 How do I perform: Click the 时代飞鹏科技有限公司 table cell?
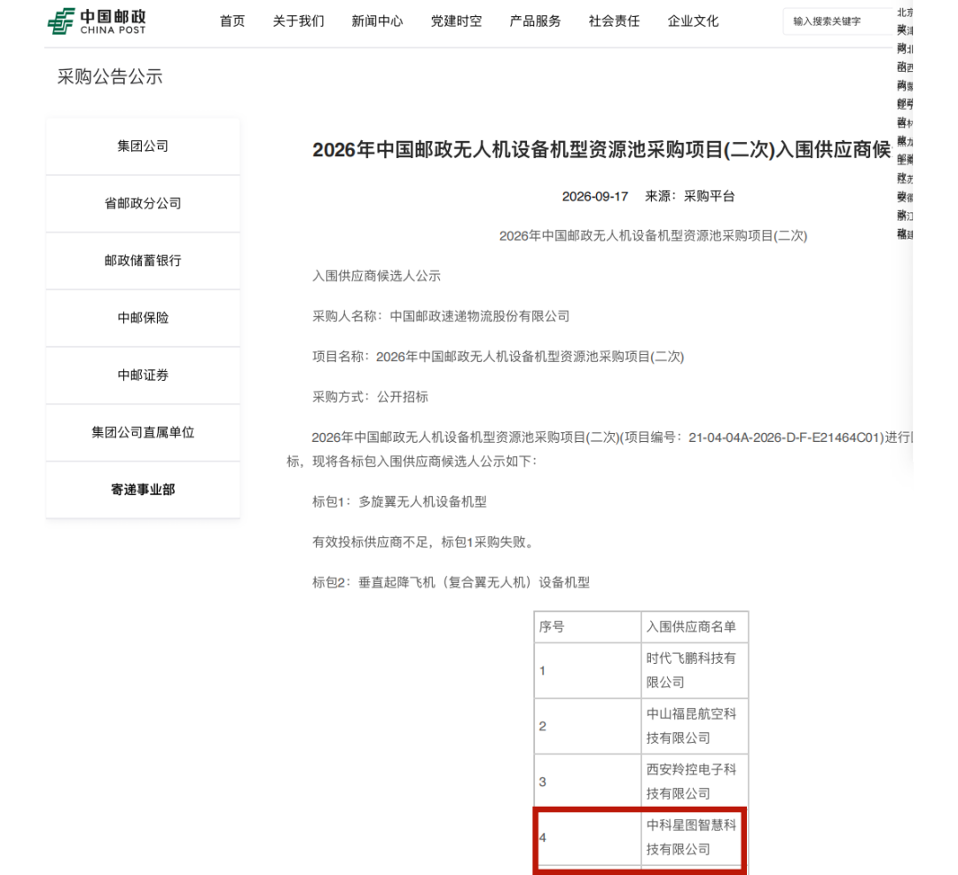[x=695, y=670]
